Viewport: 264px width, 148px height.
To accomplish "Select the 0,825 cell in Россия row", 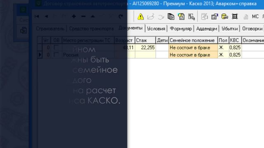I will click(235, 55).
